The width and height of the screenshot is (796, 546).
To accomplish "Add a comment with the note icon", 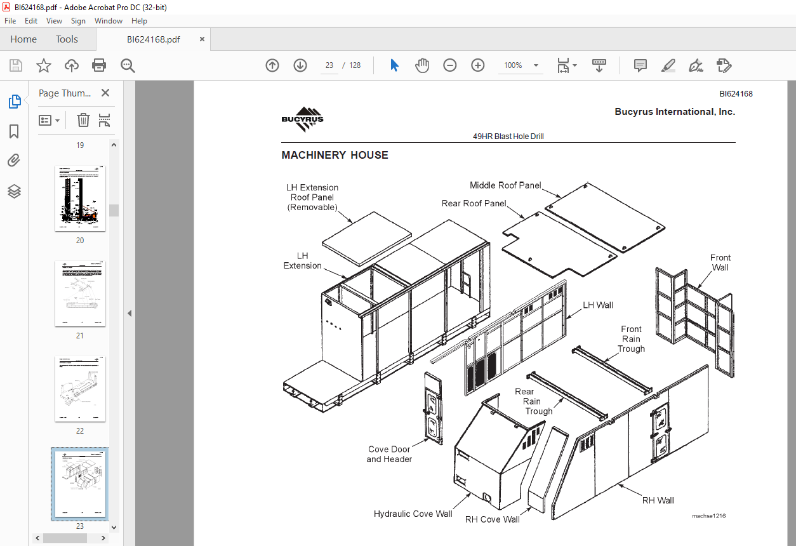I will coord(640,65).
